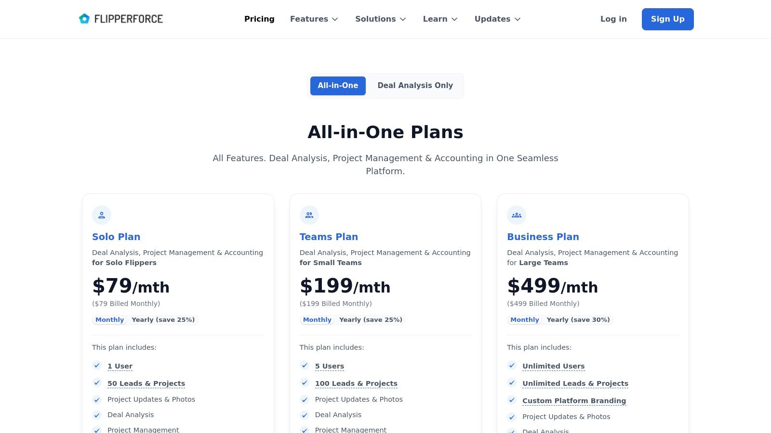Expand the Features dropdown menu
Screen dimensions: 771x433
pyautogui.click(x=314, y=19)
